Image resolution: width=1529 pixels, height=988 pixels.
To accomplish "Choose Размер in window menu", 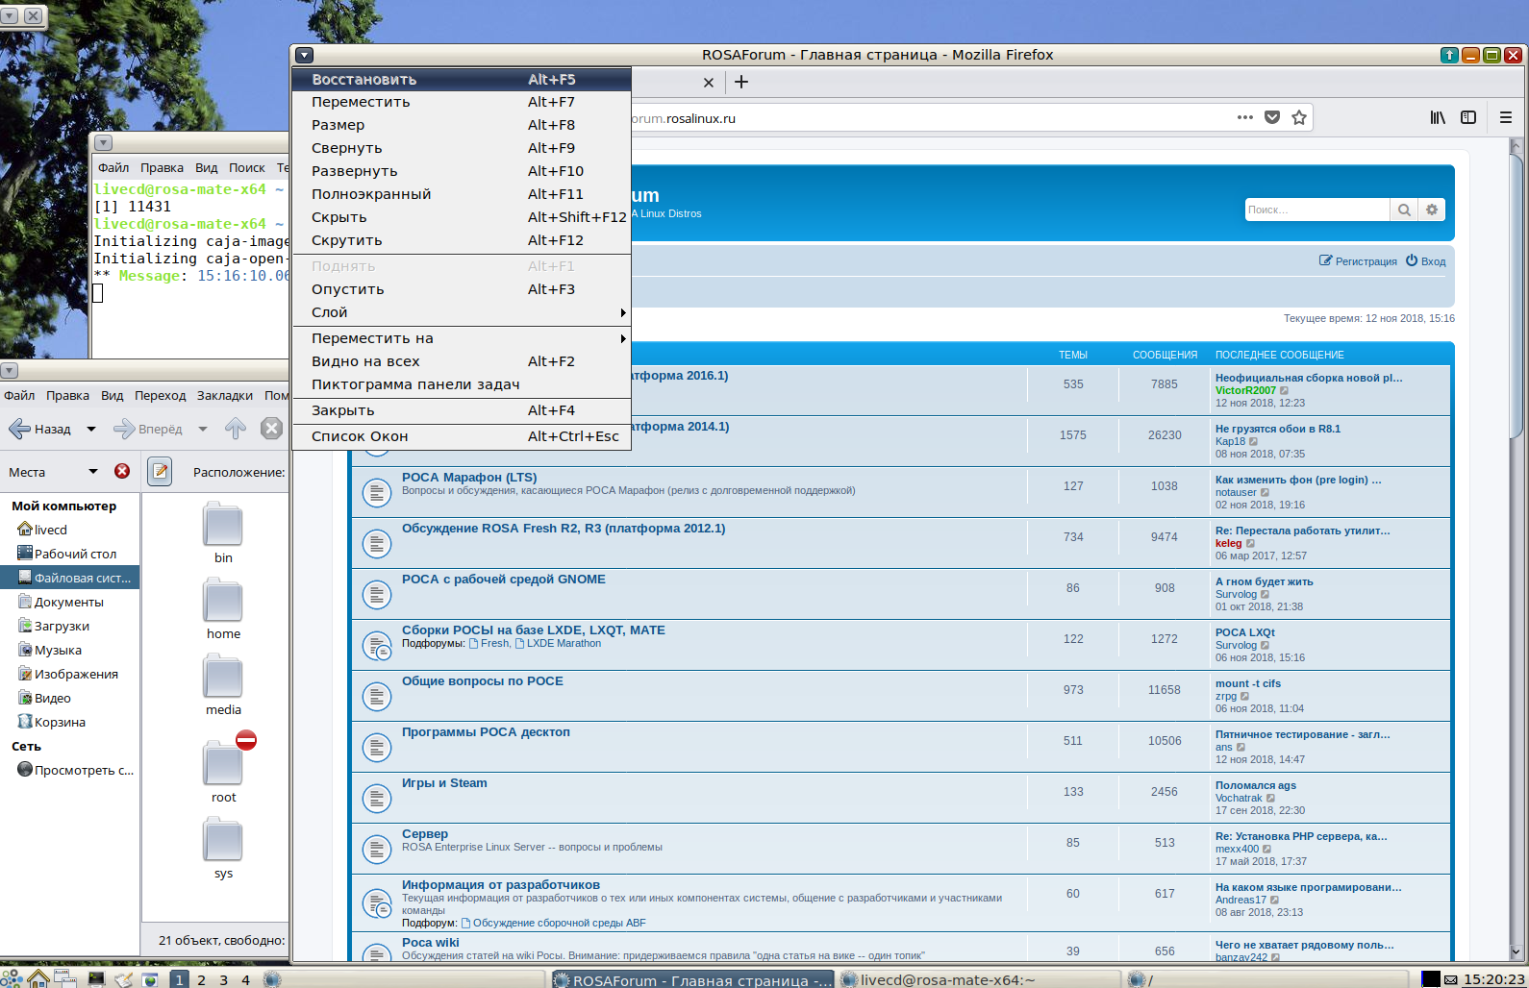I will click(x=462, y=125).
